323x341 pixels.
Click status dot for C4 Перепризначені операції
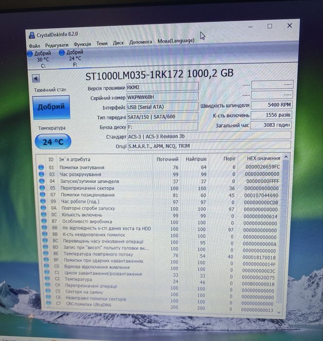[x=48, y=284]
